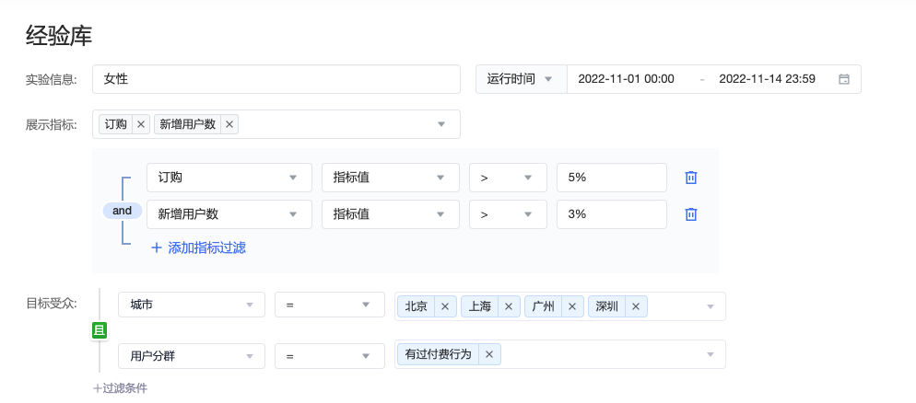The image size is (916, 403).
Task: Delete the 订购 metric filter row
Action: pos(691,178)
